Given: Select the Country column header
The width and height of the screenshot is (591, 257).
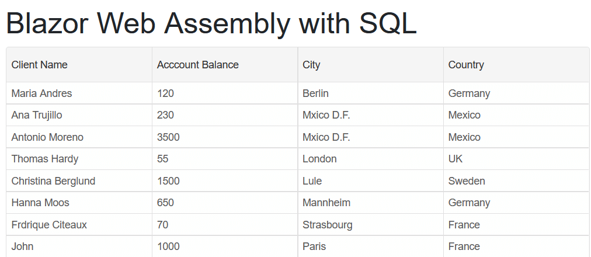Looking at the screenshot, I should pos(466,65).
